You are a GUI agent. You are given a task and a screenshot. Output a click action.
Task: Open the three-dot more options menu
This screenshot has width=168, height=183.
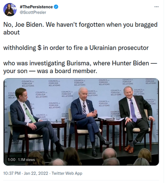pyautogui.click(x=157, y=7)
